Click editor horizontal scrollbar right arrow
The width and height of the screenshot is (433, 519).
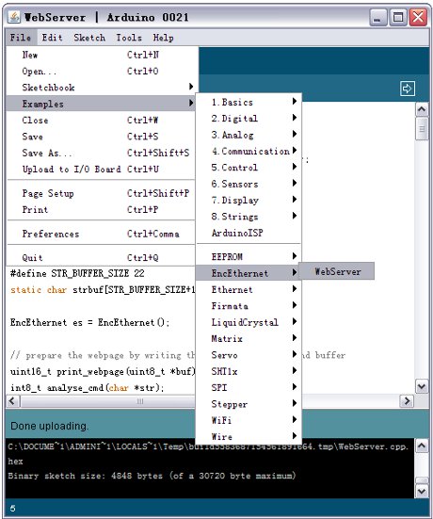pos(407,401)
